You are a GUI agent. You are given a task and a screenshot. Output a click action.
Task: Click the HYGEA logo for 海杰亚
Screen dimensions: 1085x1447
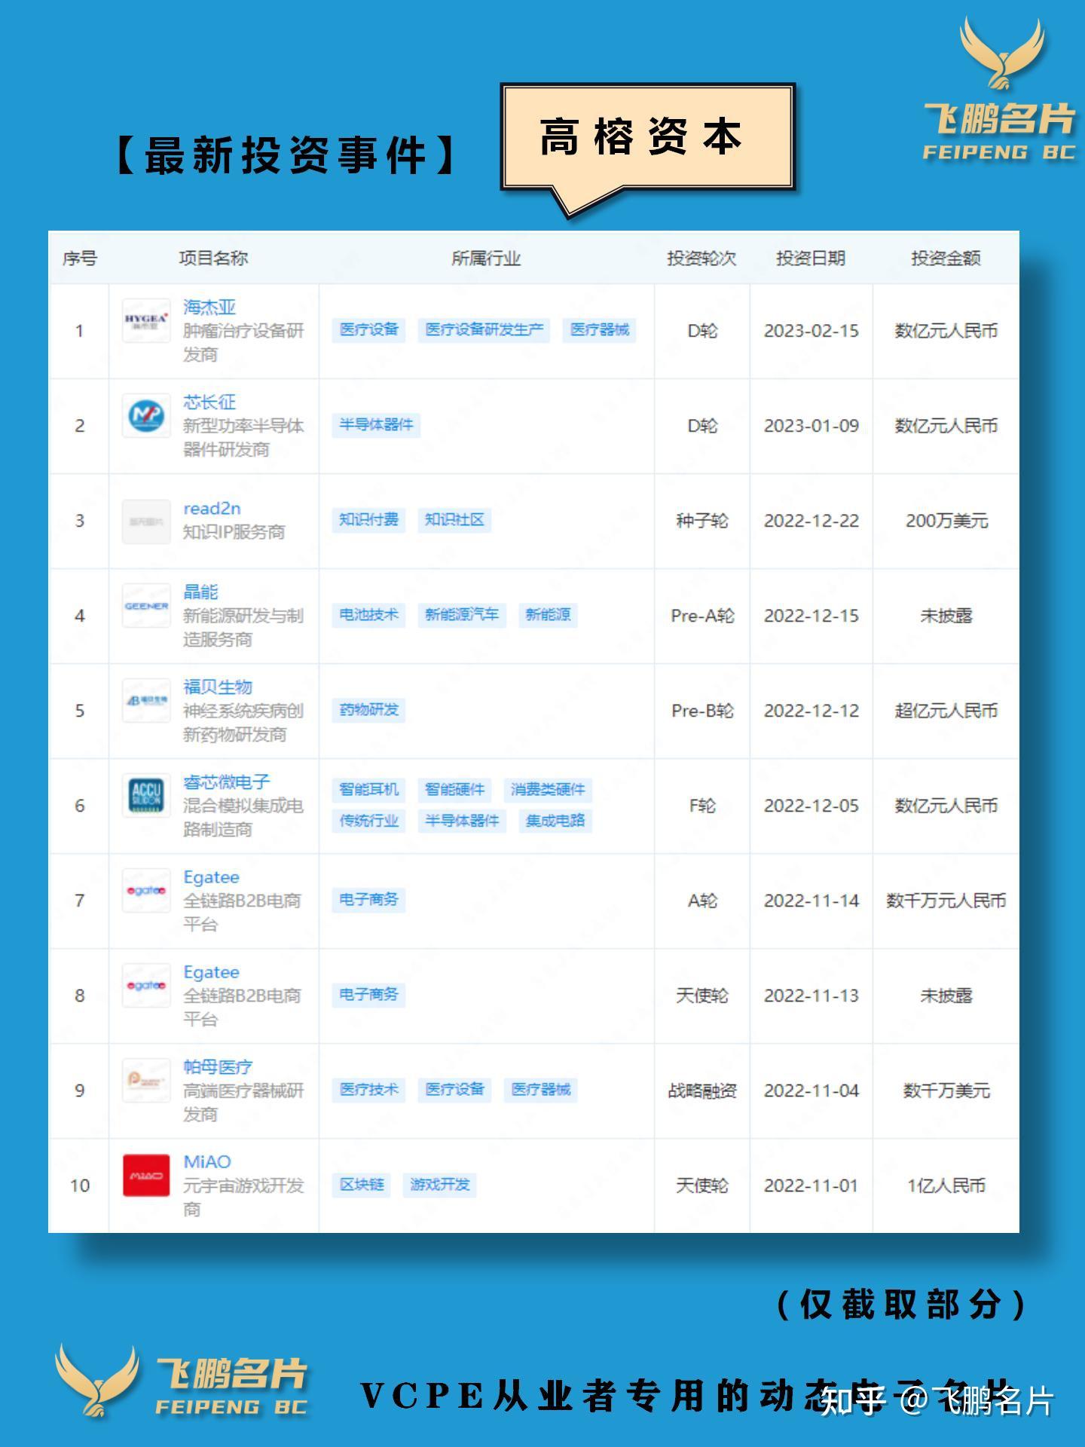tap(146, 320)
